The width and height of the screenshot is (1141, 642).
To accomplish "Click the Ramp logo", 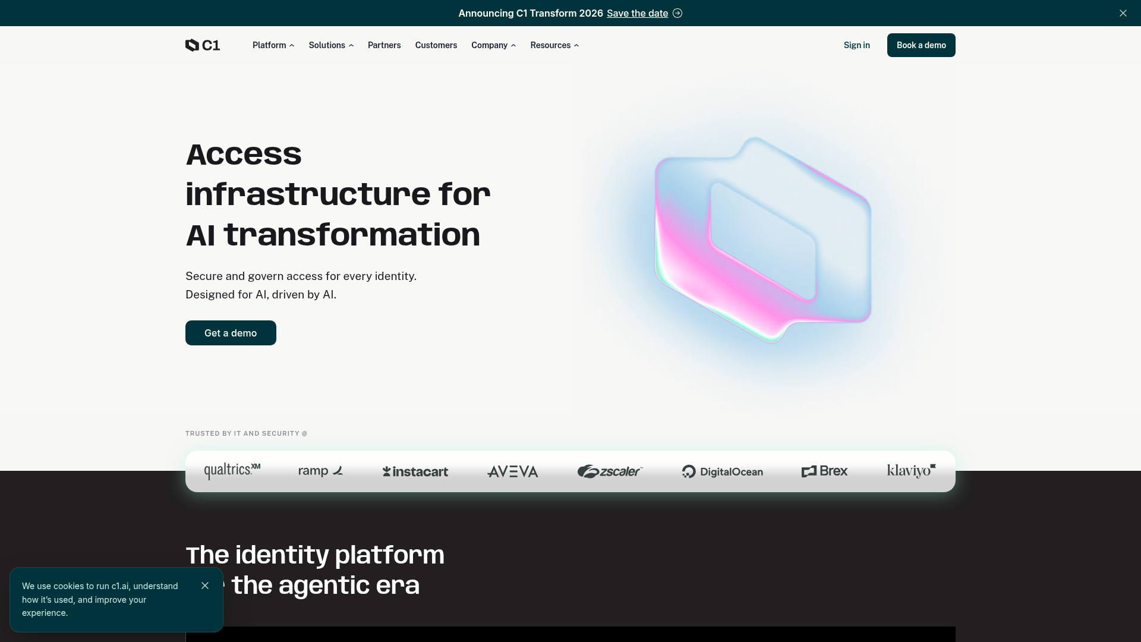I will tap(321, 471).
